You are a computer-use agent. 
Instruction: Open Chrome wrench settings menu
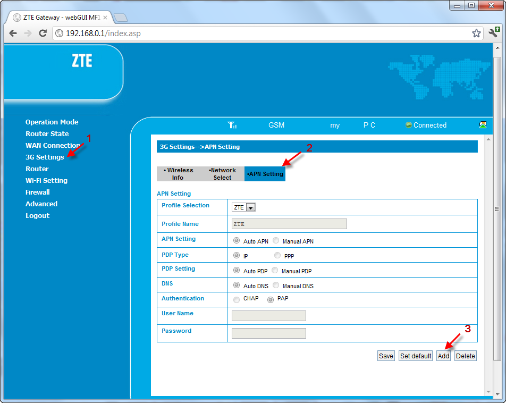tap(494, 32)
